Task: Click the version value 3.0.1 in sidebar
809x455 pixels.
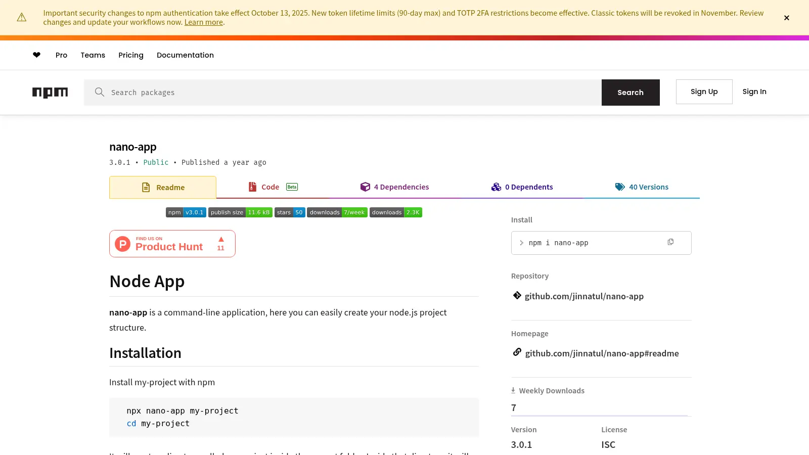Action: pos(521,445)
